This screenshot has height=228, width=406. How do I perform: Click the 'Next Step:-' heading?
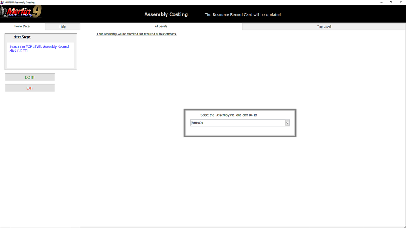coord(22,37)
